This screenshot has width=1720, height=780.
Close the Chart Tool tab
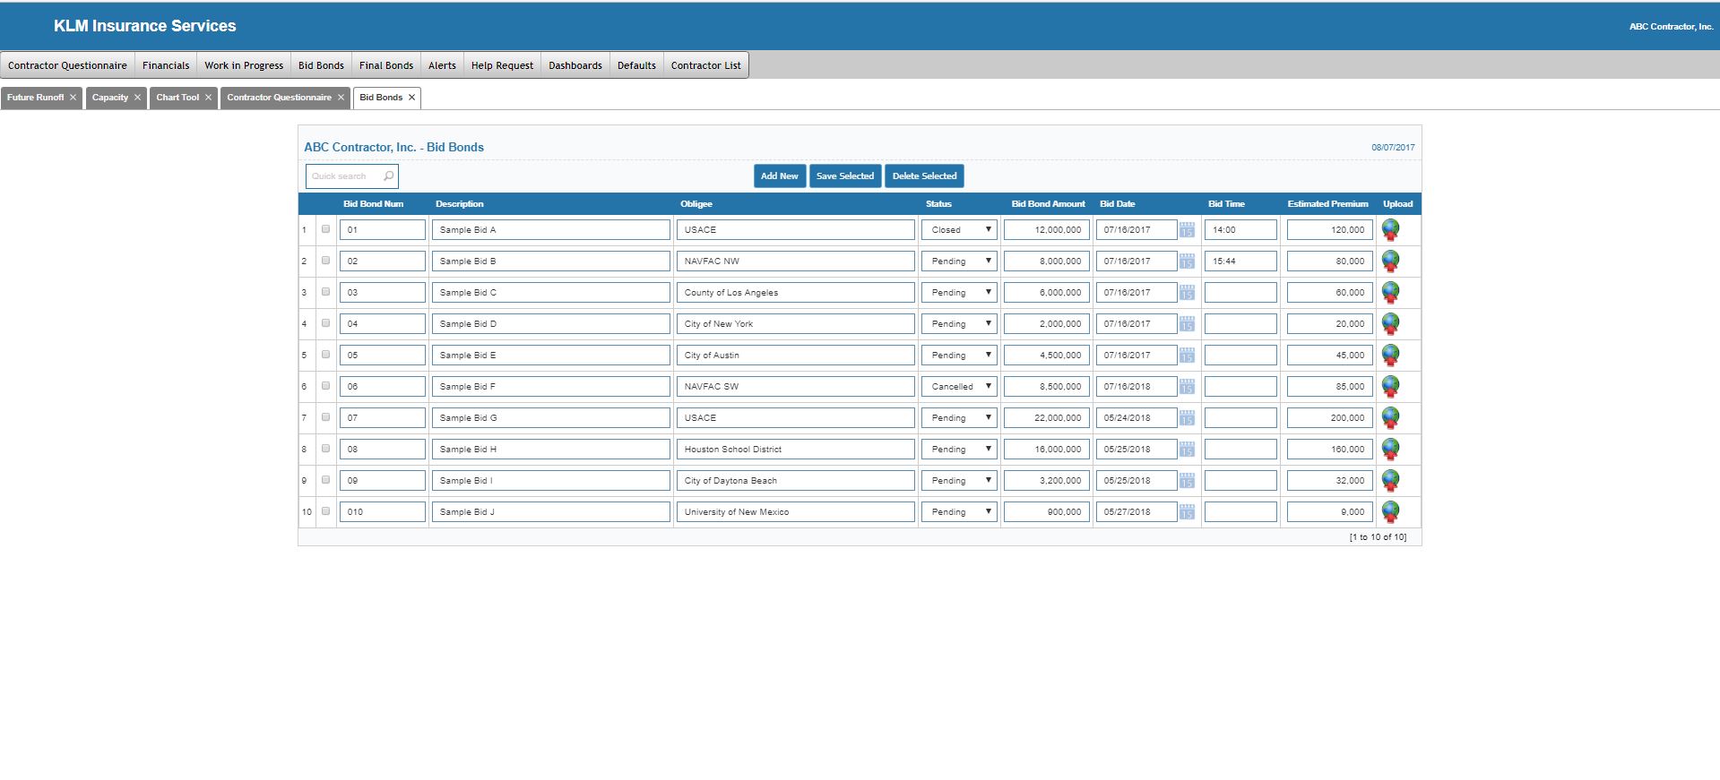(208, 98)
